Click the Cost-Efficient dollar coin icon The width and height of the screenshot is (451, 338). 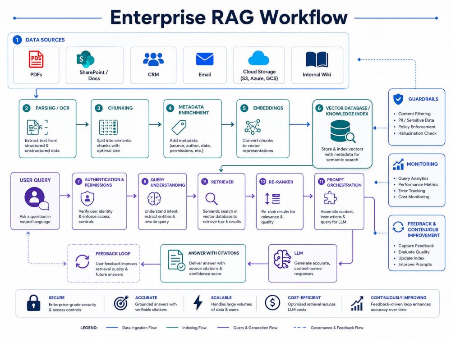point(272,302)
